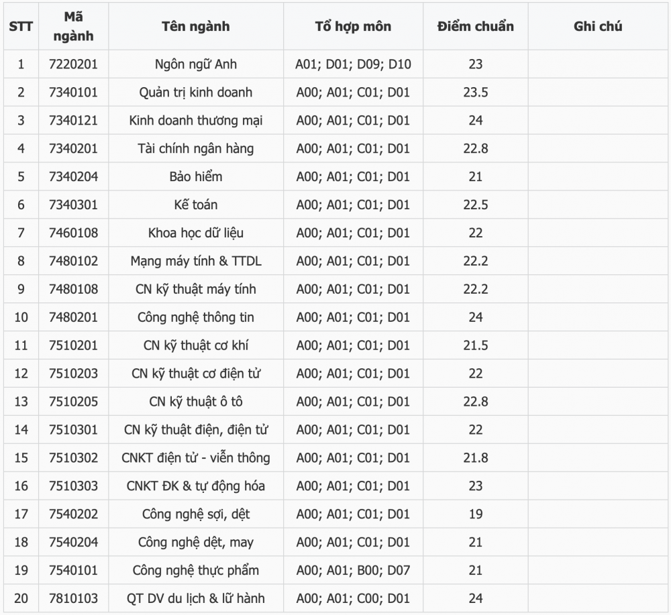
Task: Click Khoa học dữ liệu cell
Action: click(195, 233)
